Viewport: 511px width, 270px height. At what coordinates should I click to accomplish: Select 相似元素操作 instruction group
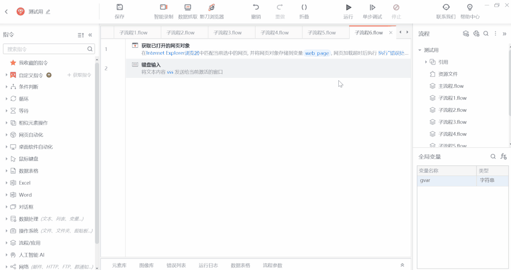coord(33,123)
